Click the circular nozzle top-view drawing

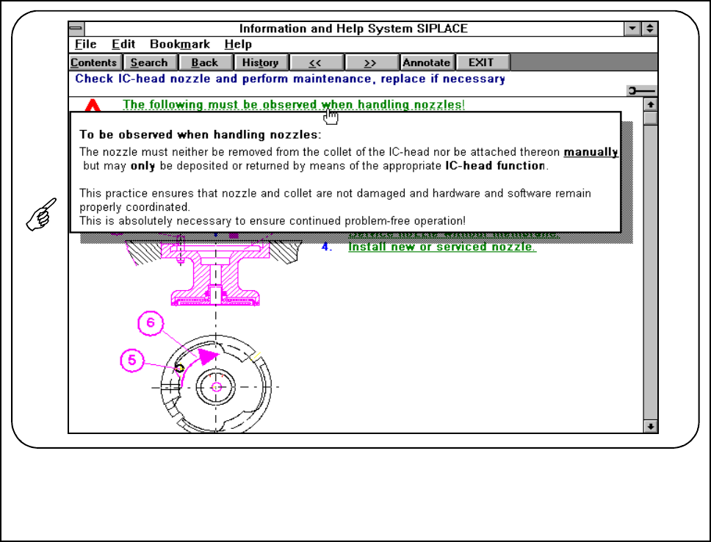216,386
